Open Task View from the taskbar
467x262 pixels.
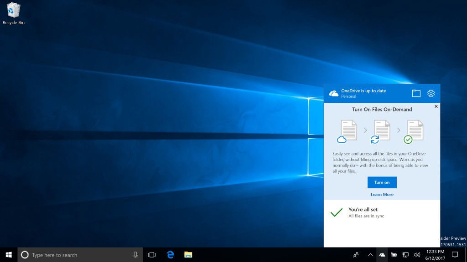click(152, 255)
